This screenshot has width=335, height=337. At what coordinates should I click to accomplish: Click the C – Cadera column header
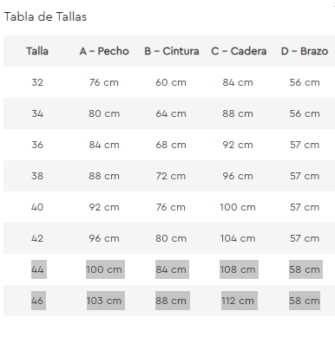239,51
